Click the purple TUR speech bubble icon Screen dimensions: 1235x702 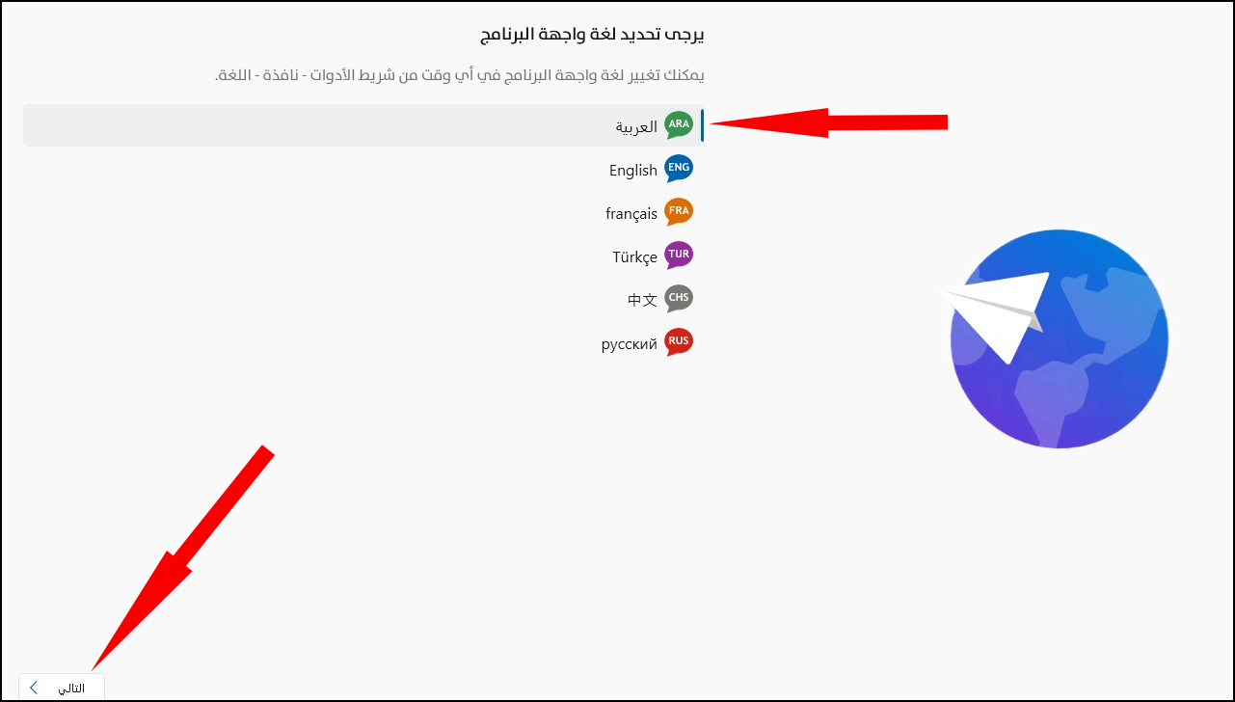(679, 256)
